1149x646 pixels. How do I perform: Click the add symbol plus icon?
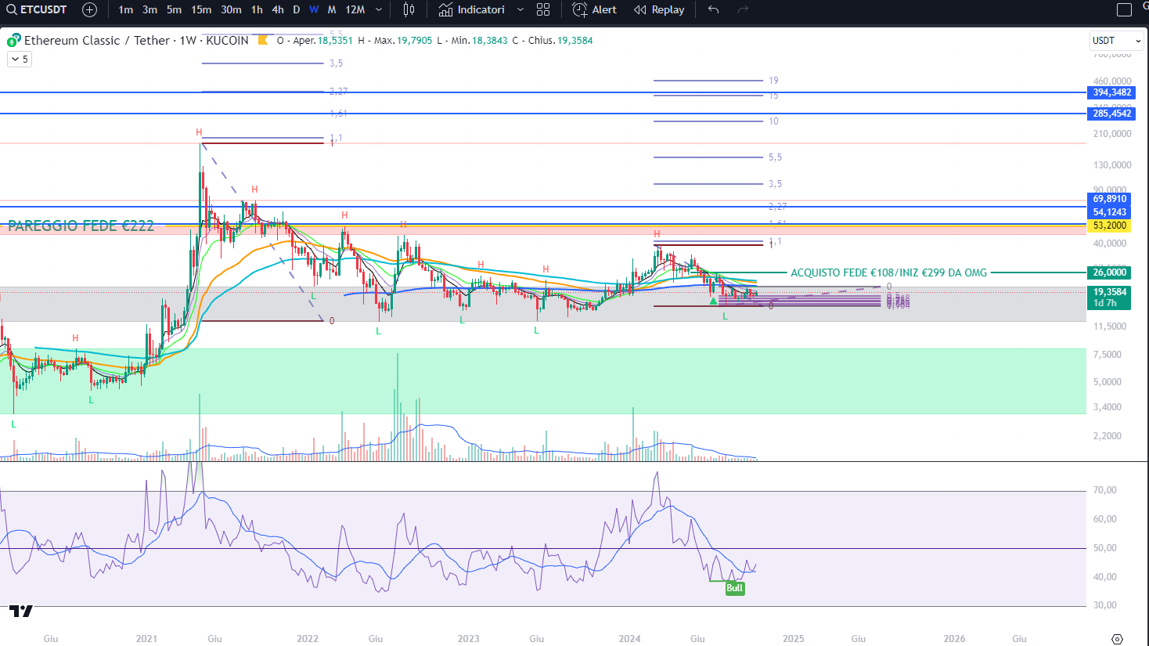[89, 10]
